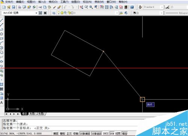Toggle 极轴 polar tracking in status bar
The height and width of the screenshot is (136, 188).
[x=76, y=133]
